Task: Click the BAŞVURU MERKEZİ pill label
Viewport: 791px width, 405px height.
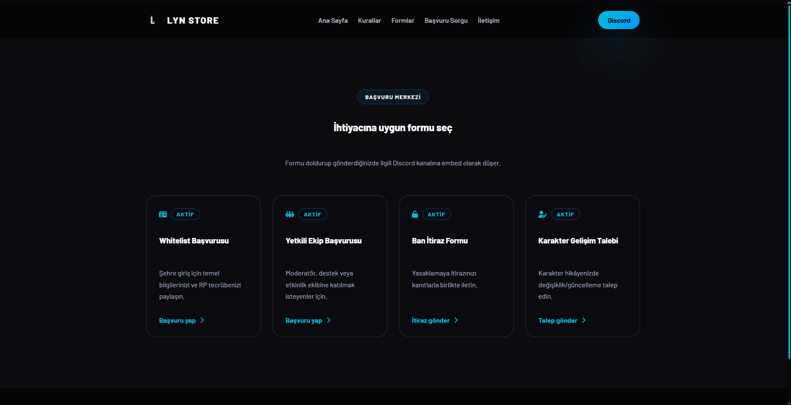Action: click(393, 97)
